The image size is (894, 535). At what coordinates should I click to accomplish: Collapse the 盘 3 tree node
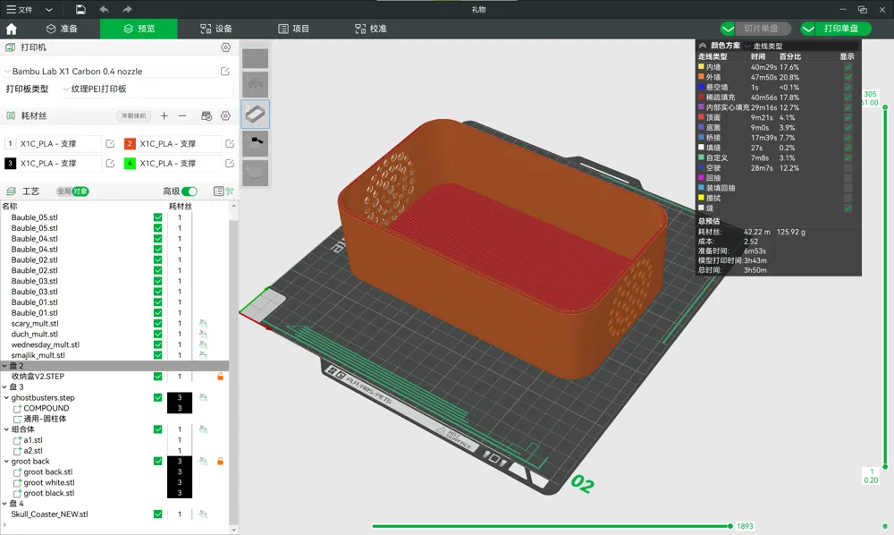pyautogui.click(x=4, y=386)
